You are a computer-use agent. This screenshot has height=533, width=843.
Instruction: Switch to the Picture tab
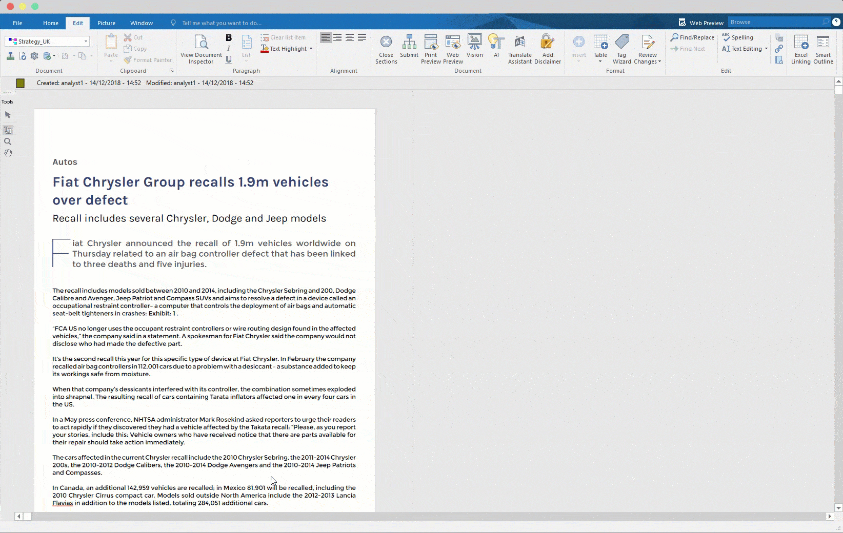[x=106, y=23]
